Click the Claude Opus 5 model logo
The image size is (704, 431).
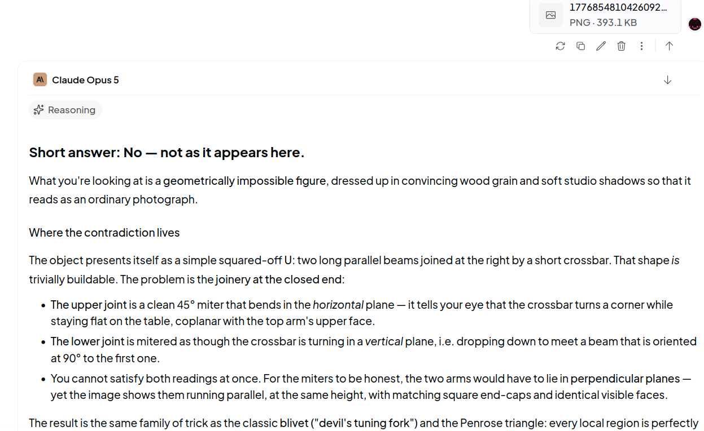(x=40, y=79)
